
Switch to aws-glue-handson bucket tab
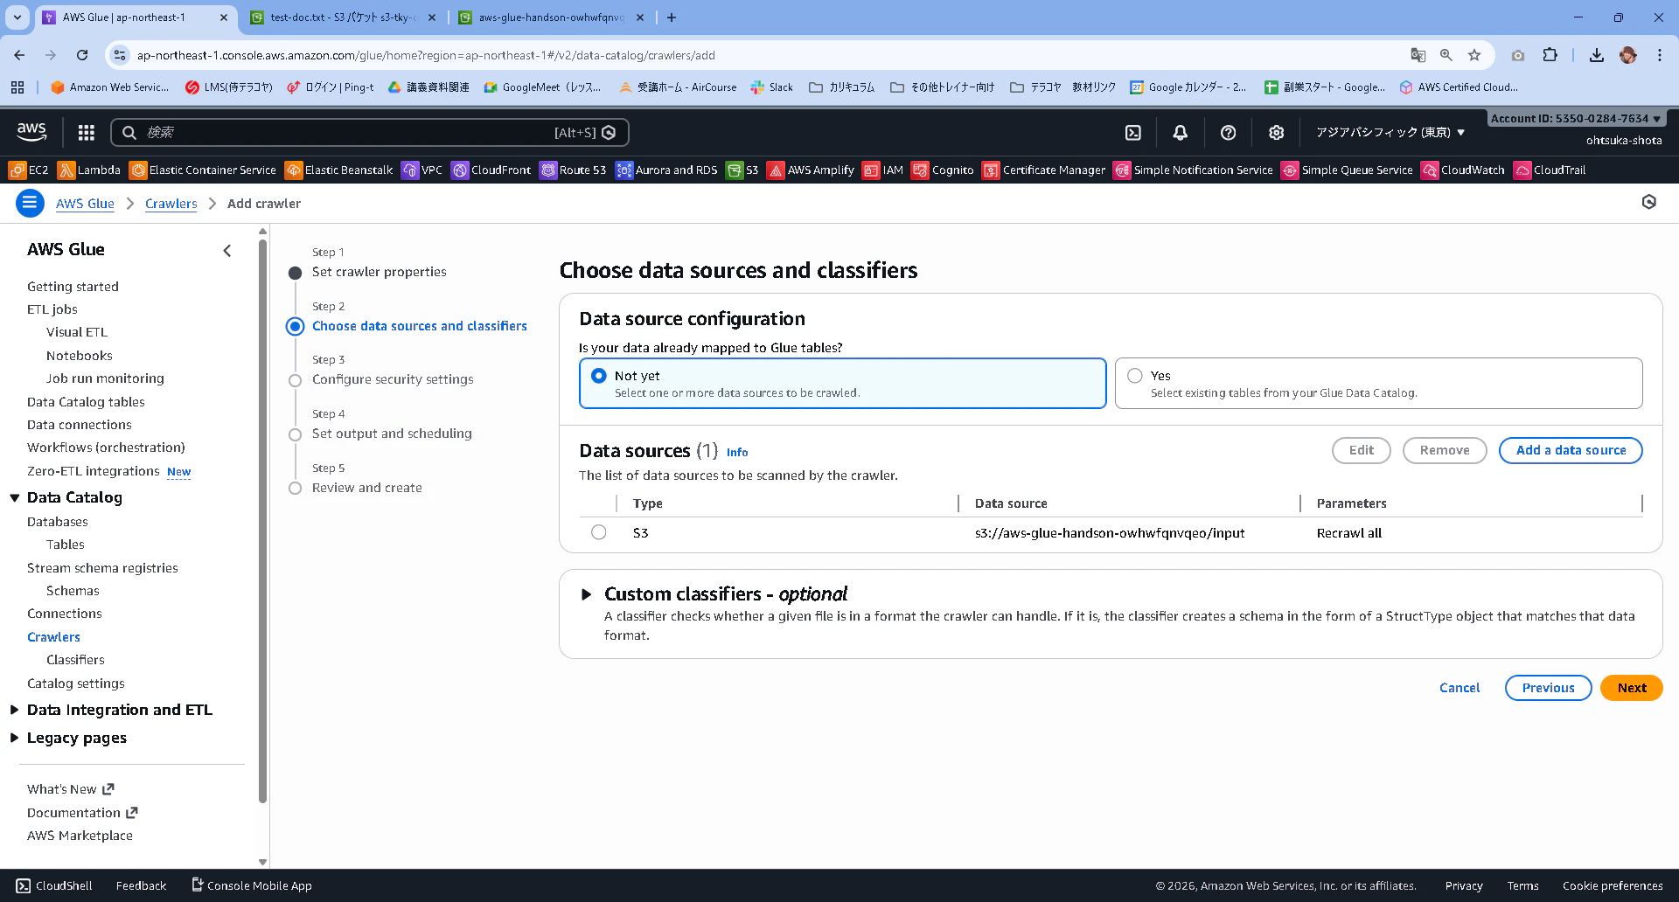click(x=551, y=17)
